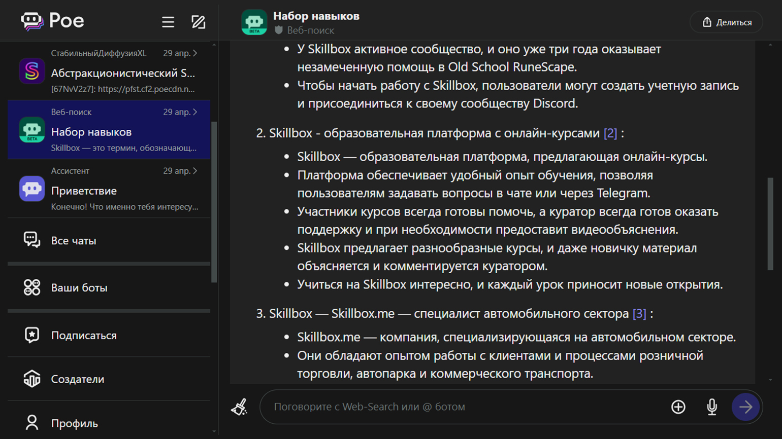Open the Все чаты section
The image size is (782, 439).
coord(109,240)
